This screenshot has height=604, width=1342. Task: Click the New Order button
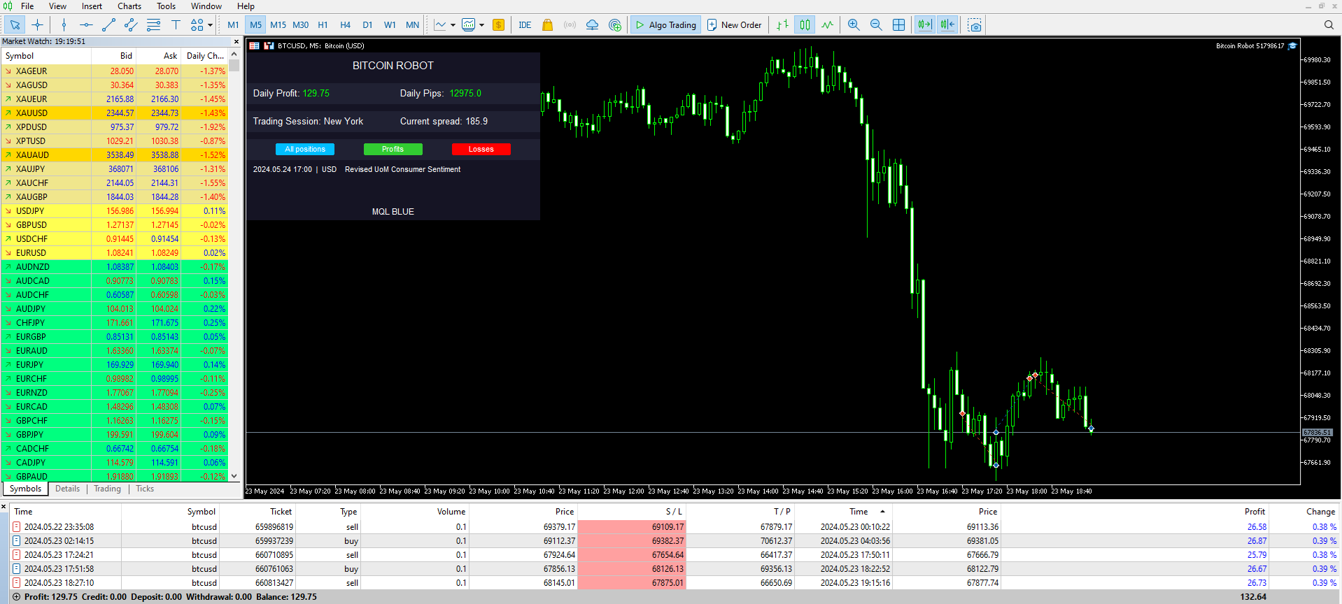point(735,25)
